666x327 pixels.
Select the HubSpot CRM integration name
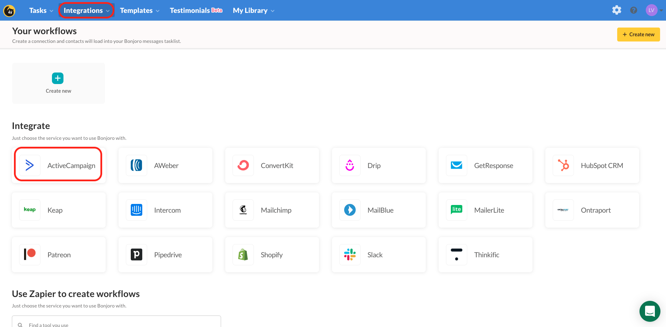[x=602, y=166]
